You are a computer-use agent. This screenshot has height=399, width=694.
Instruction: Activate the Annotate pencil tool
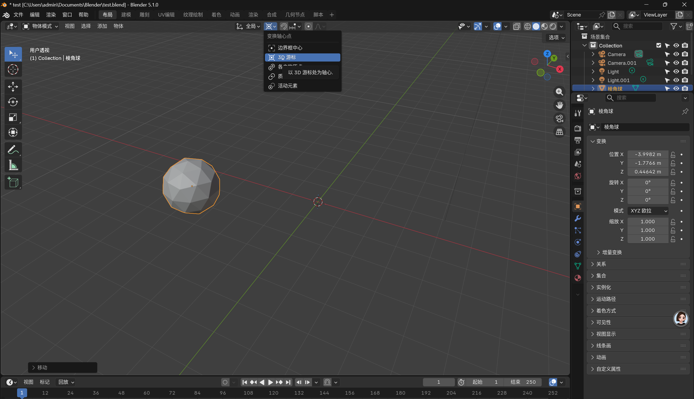(x=13, y=150)
